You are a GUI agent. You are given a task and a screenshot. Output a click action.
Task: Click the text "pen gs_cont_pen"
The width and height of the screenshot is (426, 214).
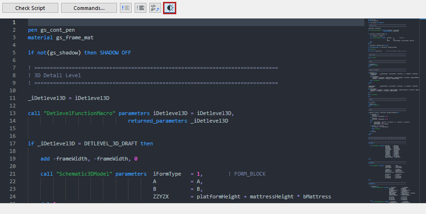click(51, 30)
